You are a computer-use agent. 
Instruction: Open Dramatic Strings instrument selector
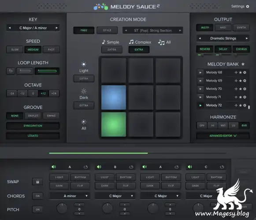[223, 38]
